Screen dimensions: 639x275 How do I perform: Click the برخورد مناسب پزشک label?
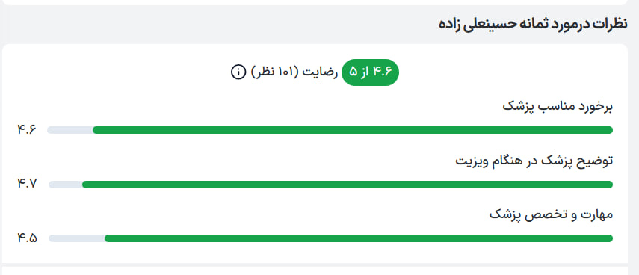pos(558,107)
